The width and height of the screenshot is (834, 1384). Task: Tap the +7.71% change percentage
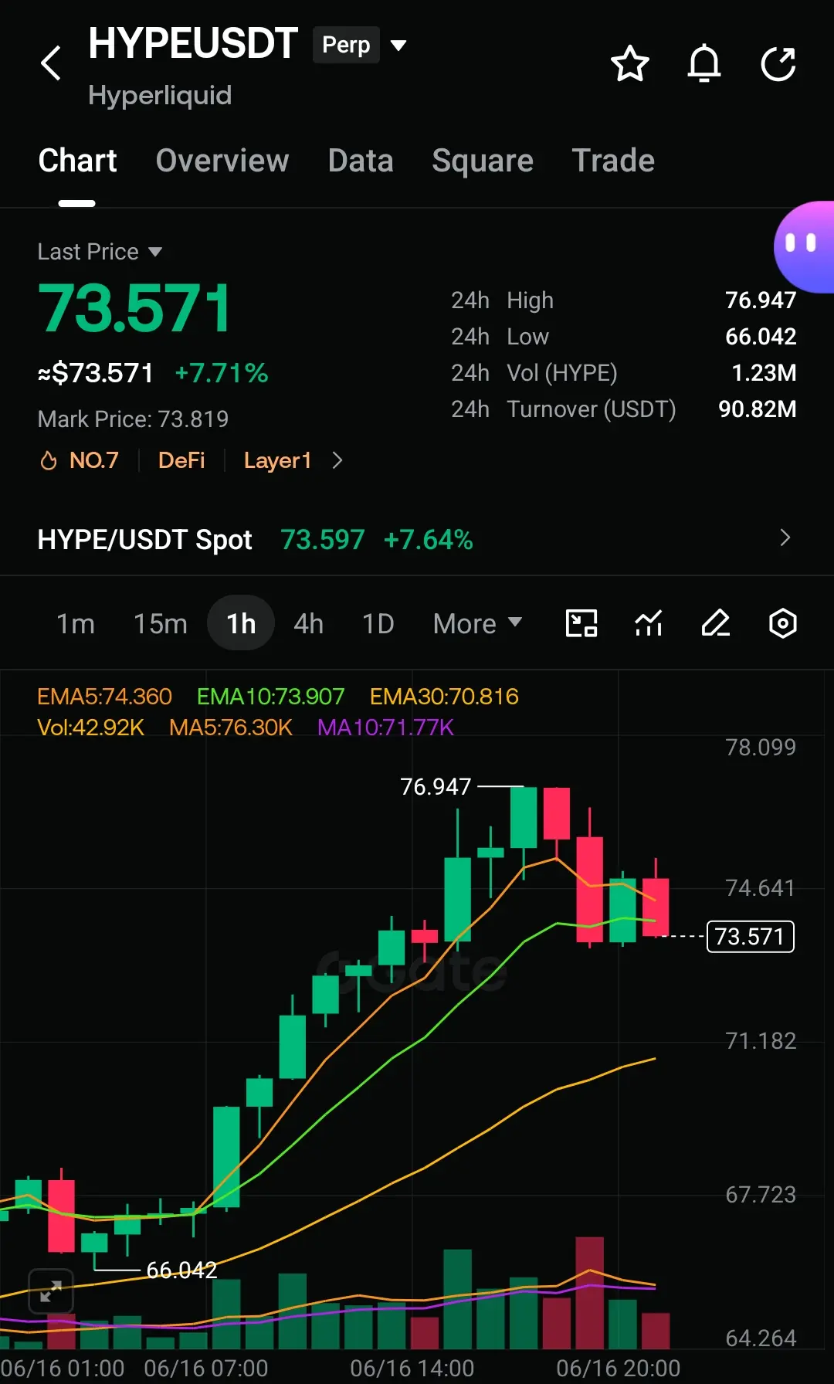(222, 374)
